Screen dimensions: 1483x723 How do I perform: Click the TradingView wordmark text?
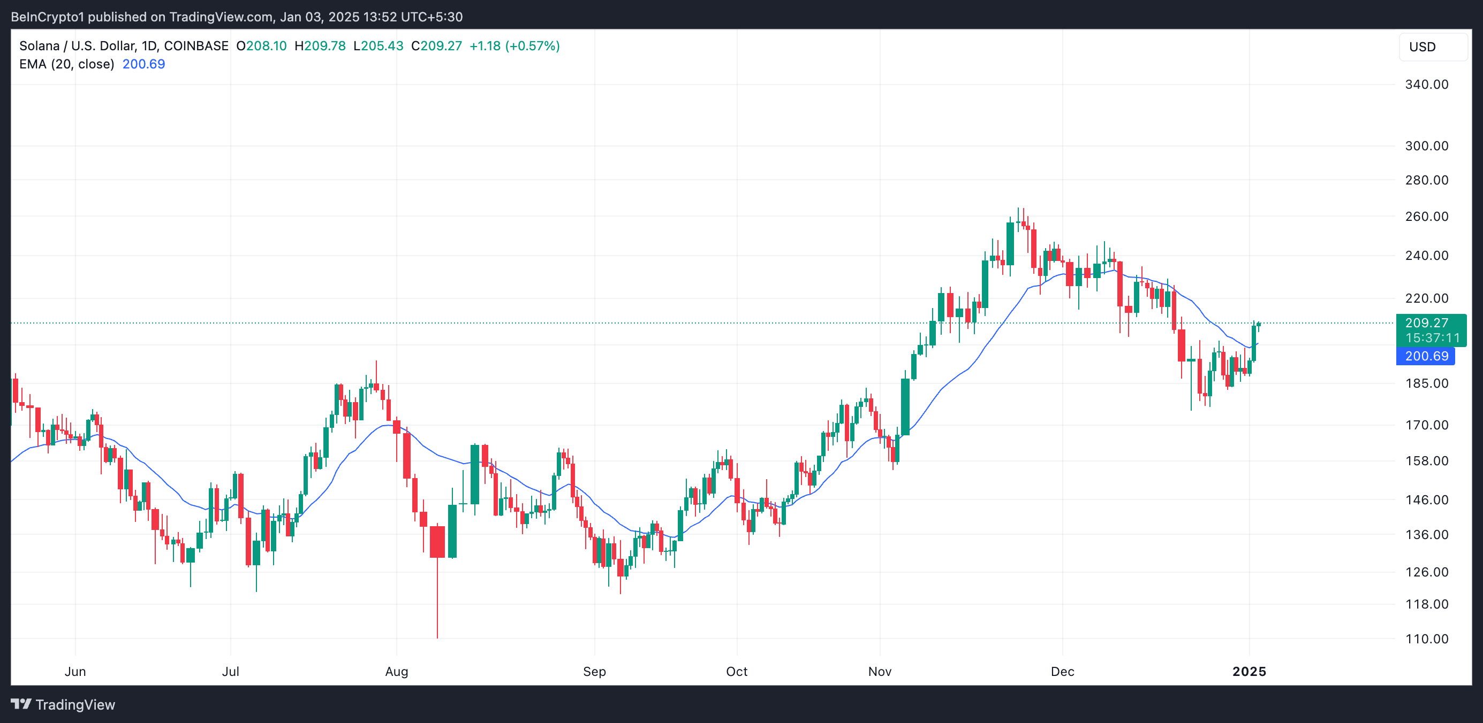(x=75, y=705)
